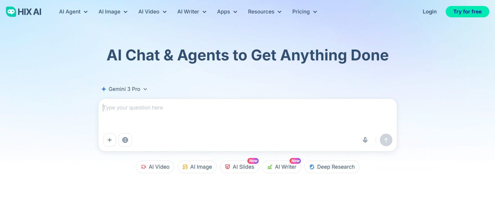Open the AI Writer shortcut chip
The width and height of the screenshot is (495, 221).
281,167
